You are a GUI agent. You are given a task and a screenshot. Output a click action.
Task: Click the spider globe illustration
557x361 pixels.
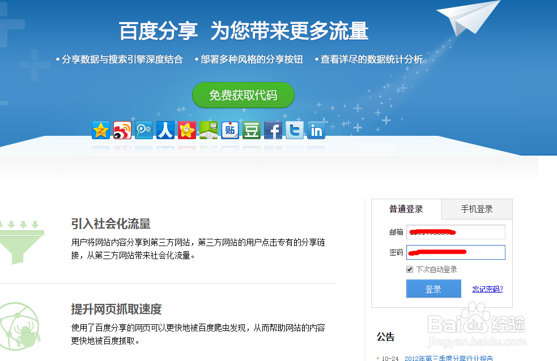click(19, 326)
